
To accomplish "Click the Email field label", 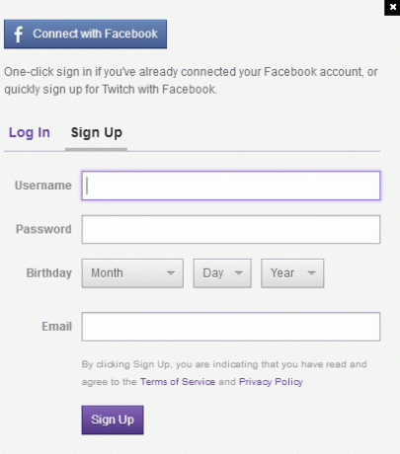I will [56, 327].
